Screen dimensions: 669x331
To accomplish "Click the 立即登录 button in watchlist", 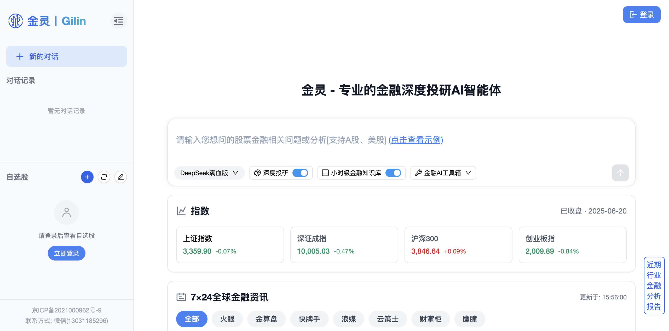I will [67, 253].
